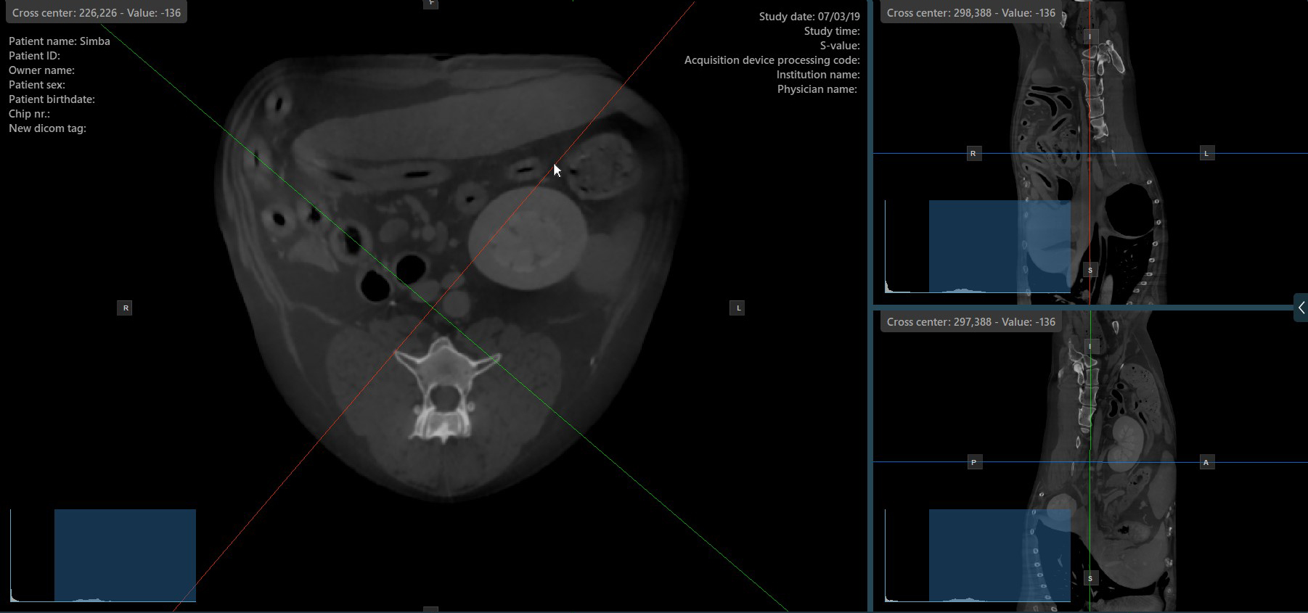The width and height of the screenshot is (1308, 613).
Task: Select the R marker in the coronal view
Action: [973, 154]
